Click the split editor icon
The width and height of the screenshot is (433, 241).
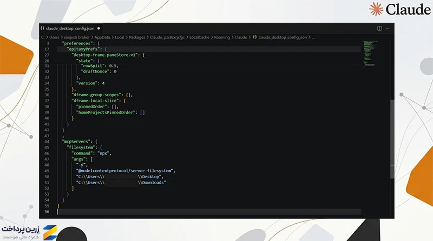point(379,29)
